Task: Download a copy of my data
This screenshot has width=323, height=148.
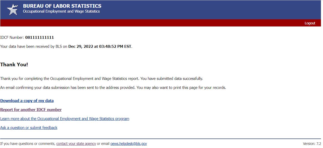Action: pyautogui.click(x=27, y=101)
